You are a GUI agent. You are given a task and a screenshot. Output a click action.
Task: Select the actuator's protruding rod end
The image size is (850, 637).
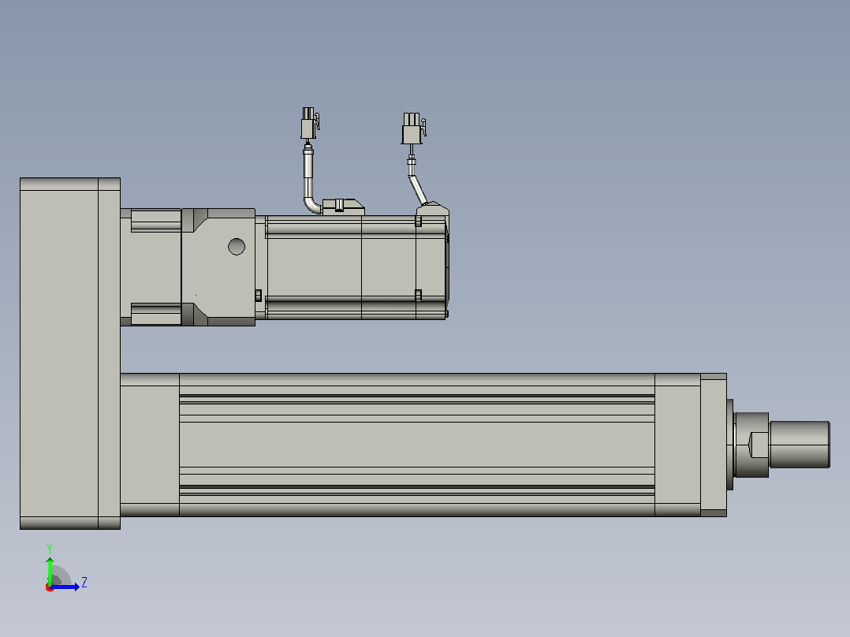pos(800,445)
